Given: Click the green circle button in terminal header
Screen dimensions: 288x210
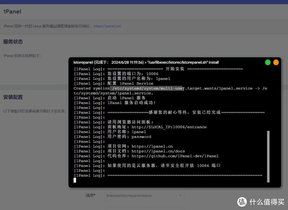Looking at the screenshot, I should pos(268,62).
